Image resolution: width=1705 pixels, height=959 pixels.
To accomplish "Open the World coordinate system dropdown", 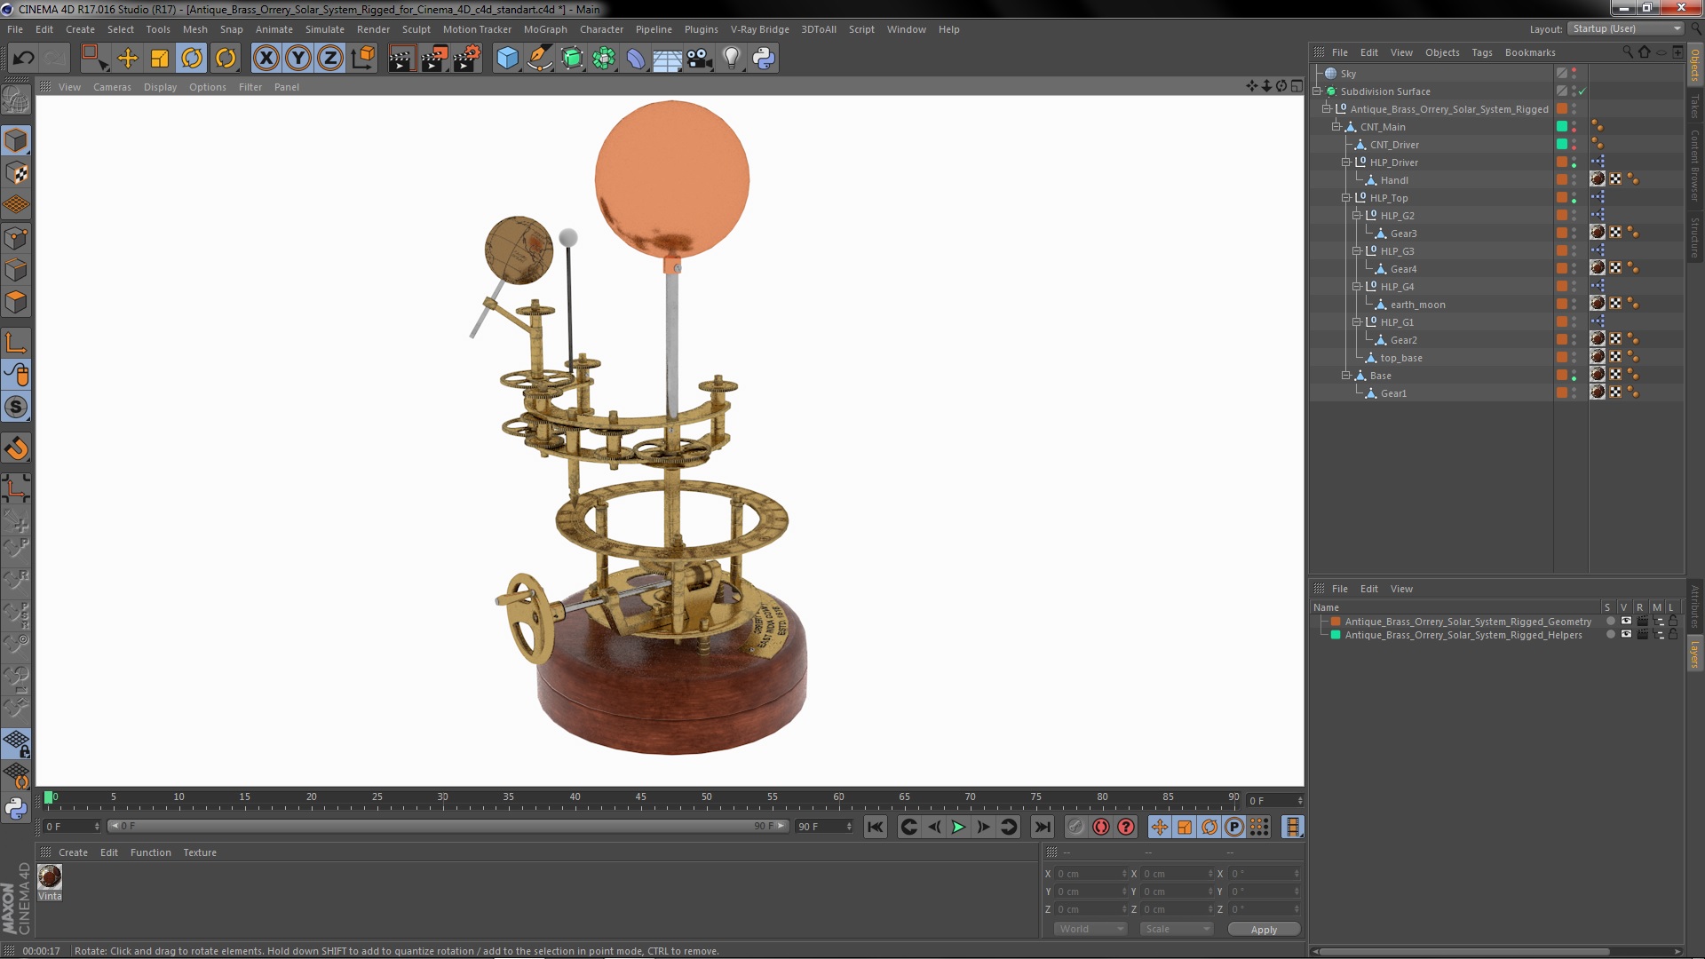I will (x=1090, y=929).
